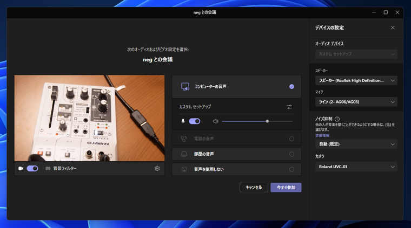
Task: Close the device settings panel
Action: 393,27
